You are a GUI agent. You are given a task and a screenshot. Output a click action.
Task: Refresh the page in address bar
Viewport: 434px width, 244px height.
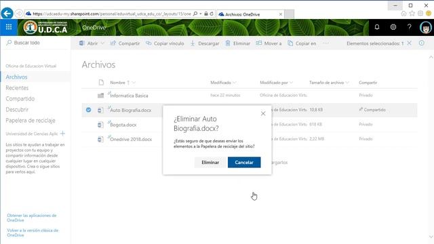pos(212,14)
